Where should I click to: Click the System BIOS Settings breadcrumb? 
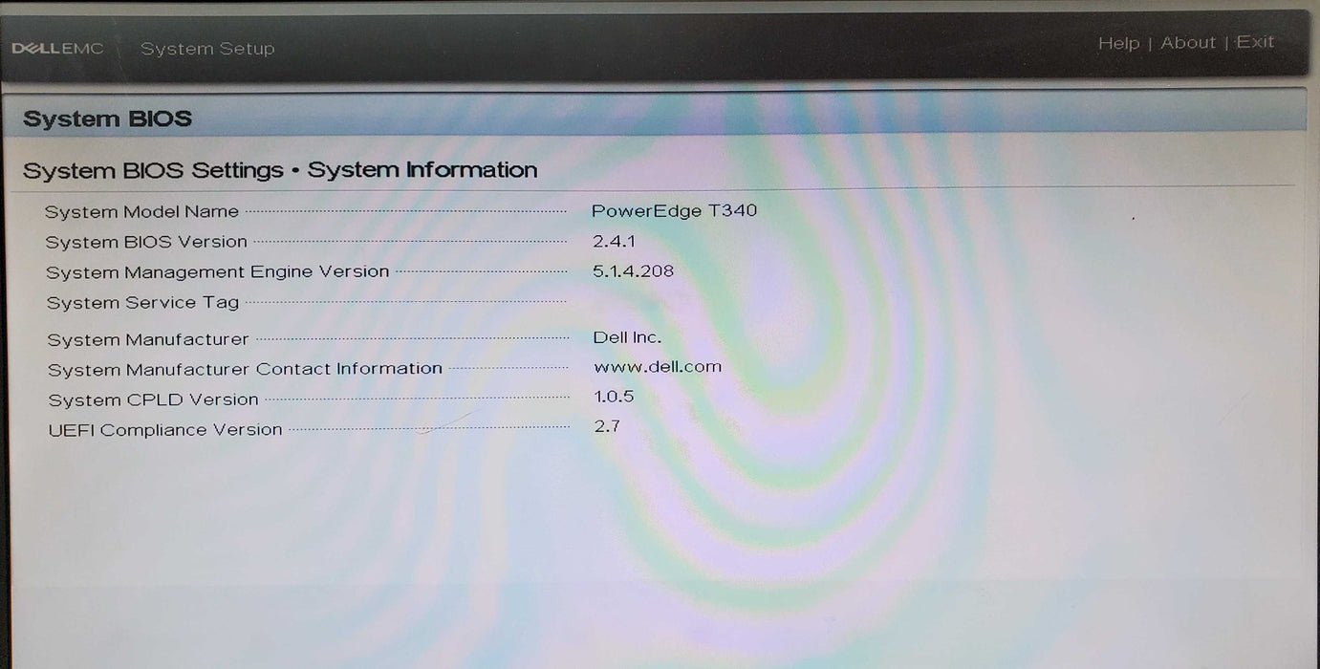click(x=153, y=169)
